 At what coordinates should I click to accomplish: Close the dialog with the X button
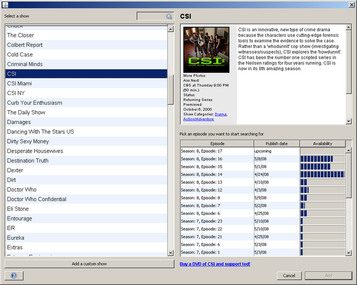pyautogui.click(x=351, y=5)
